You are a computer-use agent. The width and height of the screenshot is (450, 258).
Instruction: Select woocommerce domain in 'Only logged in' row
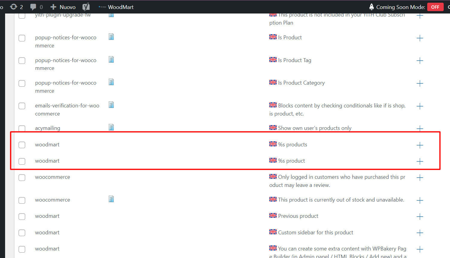coord(52,177)
